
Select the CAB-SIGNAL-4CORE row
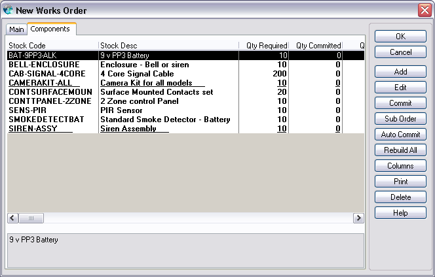[x=185, y=74]
